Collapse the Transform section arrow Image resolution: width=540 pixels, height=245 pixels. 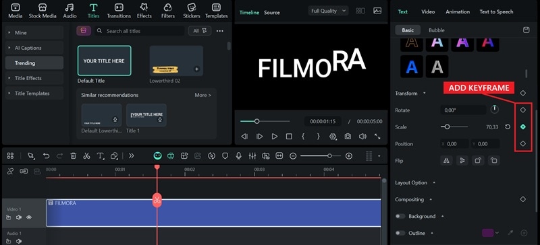tap(425, 93)
